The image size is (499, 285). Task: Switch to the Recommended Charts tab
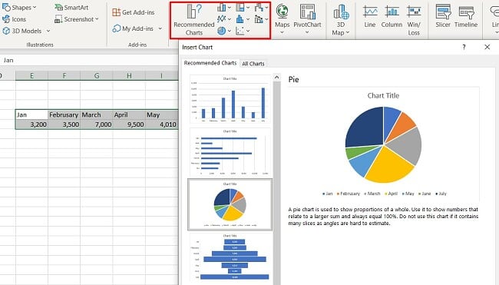coord(210,63)
